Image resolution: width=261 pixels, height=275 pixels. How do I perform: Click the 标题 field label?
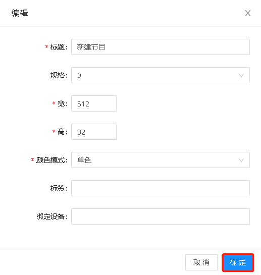pos(59,47)
